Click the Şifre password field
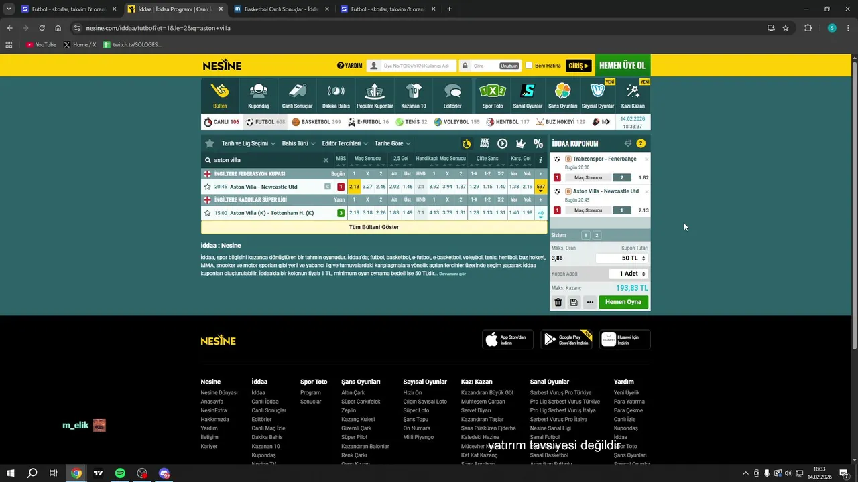 (x=489, y=66)
